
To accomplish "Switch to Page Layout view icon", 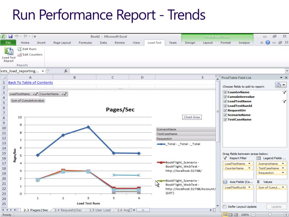I will 230,215.
